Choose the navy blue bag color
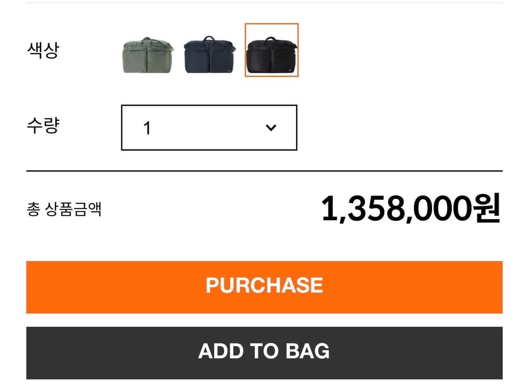Screen dimensions: 529x388 [209, 54]
